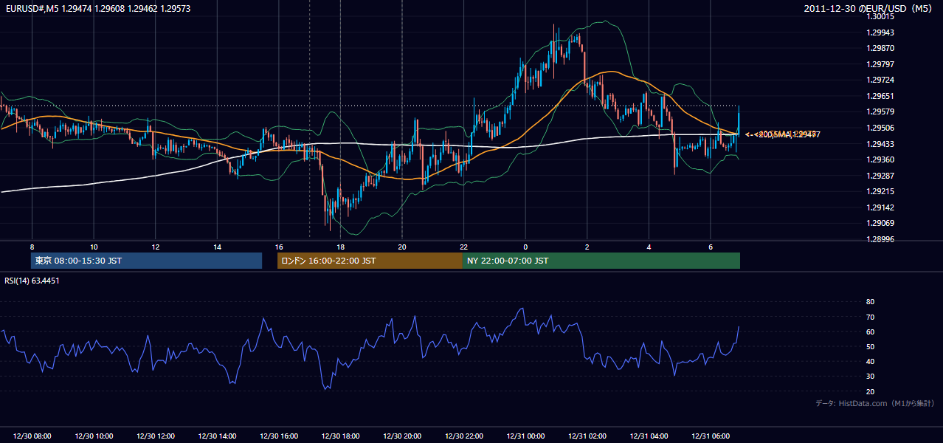This screenshot has width=943, height=443.
Task: Click price axis label 1.29287
Action: 880,176
